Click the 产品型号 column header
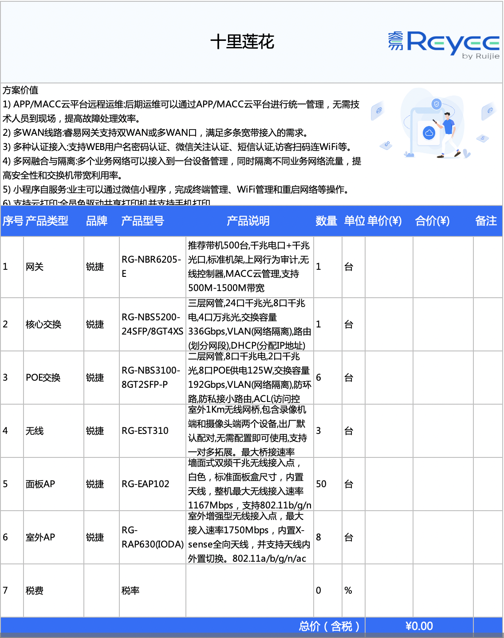The height and width of the screenshot is (638, 504). coord(143,221)
